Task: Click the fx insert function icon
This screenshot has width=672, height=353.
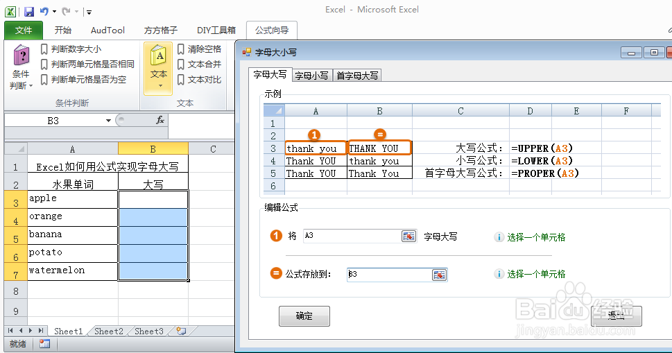Action: click(160, 121)
